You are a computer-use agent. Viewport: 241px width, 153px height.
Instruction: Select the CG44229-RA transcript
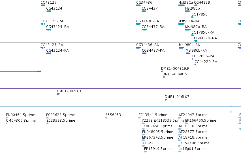196,41
